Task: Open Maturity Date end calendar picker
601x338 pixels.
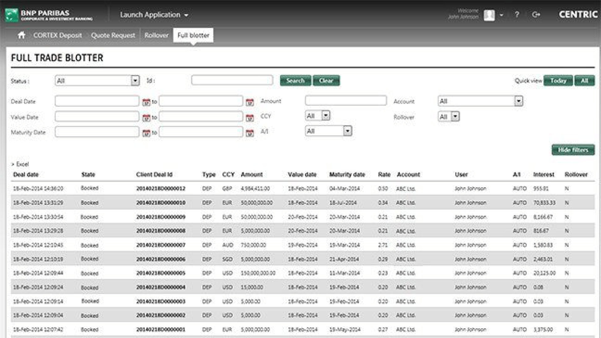Action: 249,133
